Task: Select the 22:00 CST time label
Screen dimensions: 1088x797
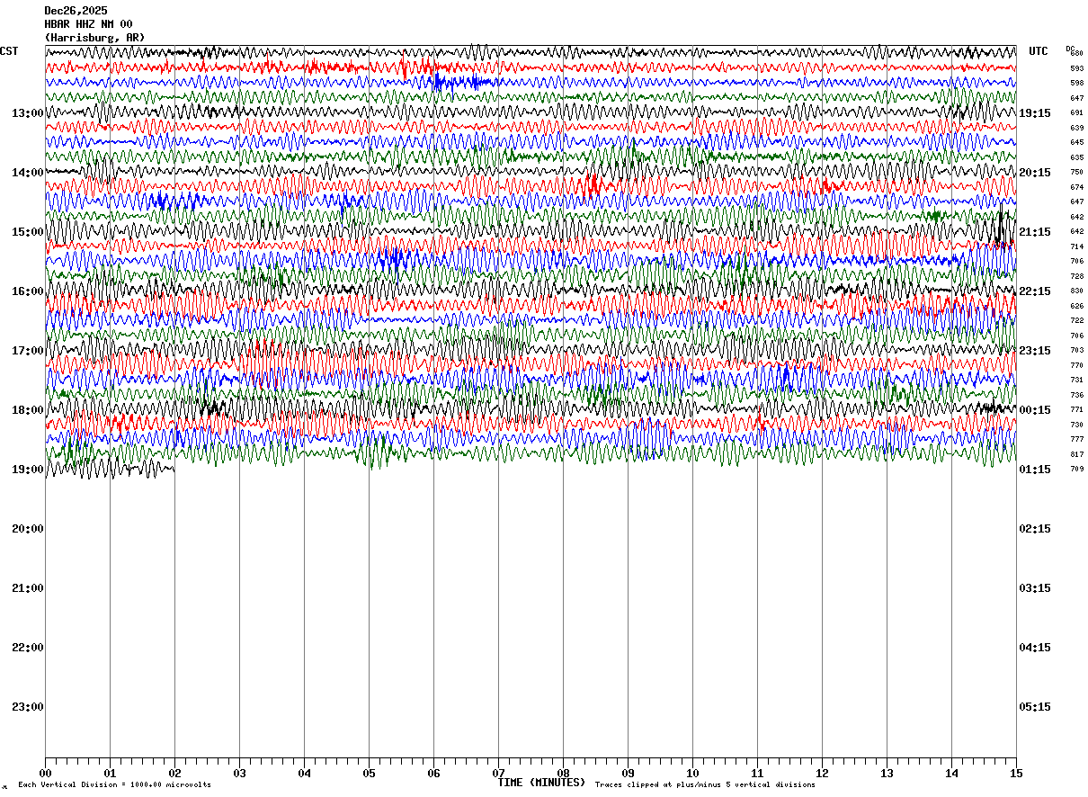Action: pos(28,648)
